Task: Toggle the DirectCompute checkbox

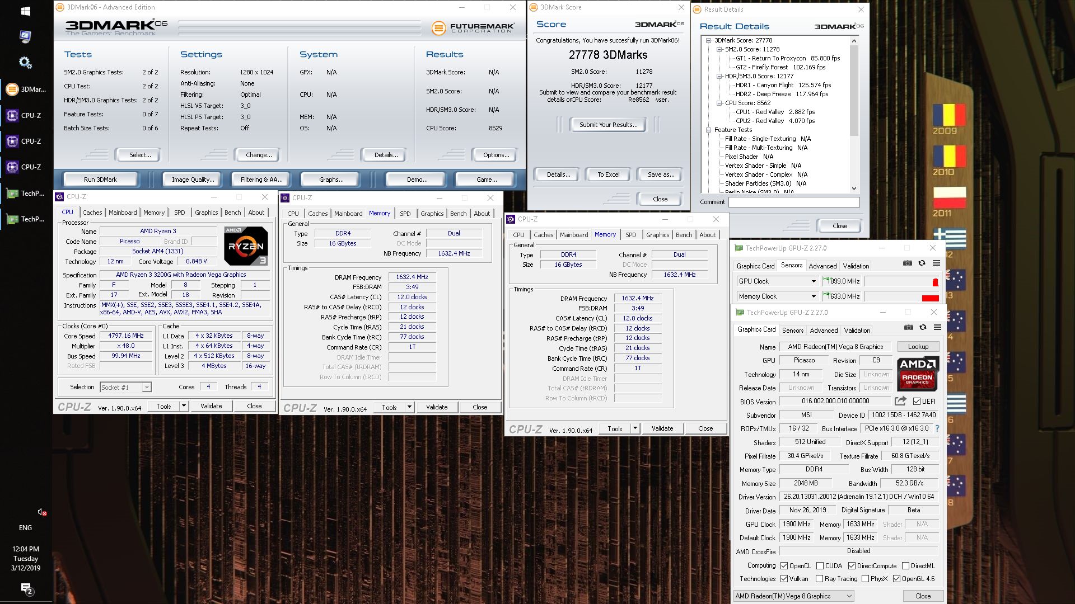Action: click(852, 566)
